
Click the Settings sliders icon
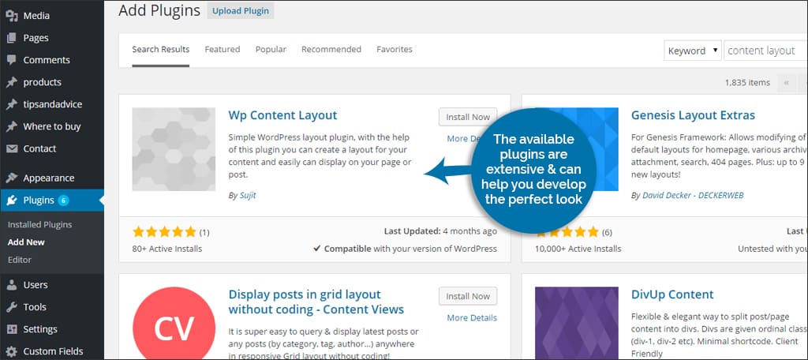[11, 329]
